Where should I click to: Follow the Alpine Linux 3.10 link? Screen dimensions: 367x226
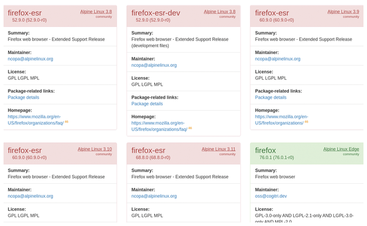95,149
